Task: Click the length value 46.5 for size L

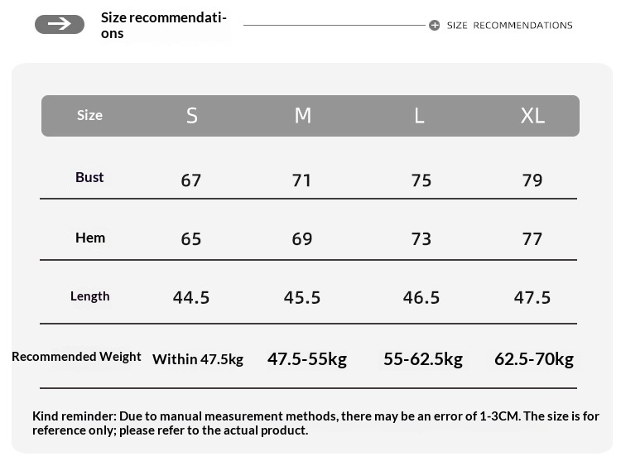Action: pos(421,297)
